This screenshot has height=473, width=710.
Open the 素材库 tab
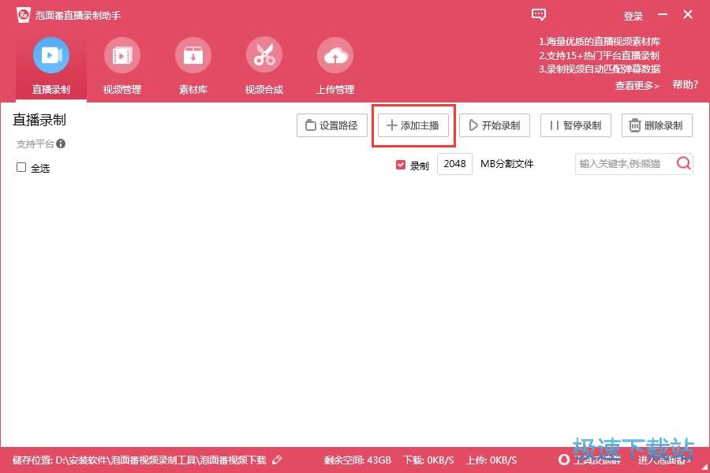(193, 65)
